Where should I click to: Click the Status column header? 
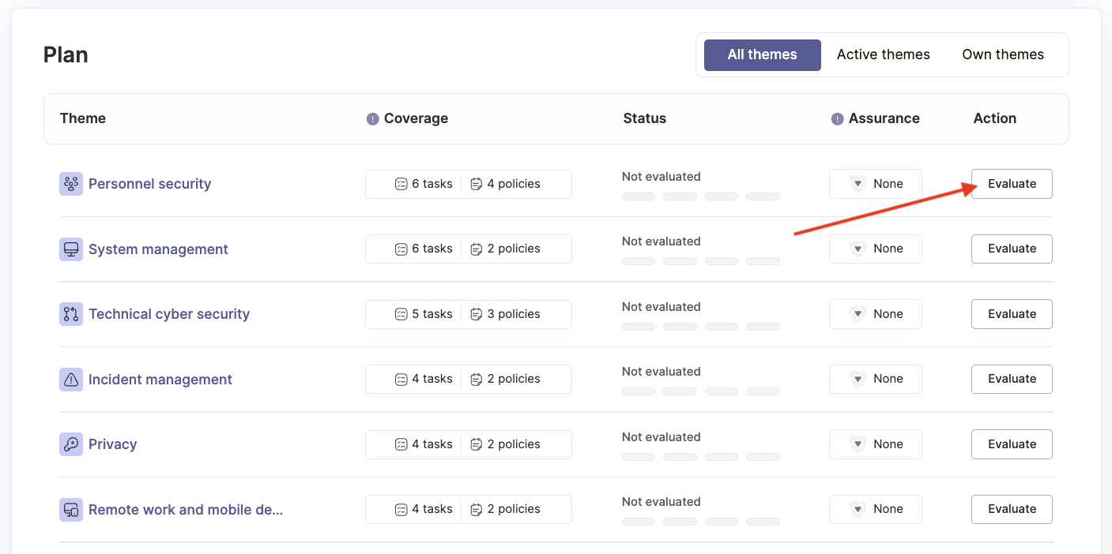click(645, 118)
